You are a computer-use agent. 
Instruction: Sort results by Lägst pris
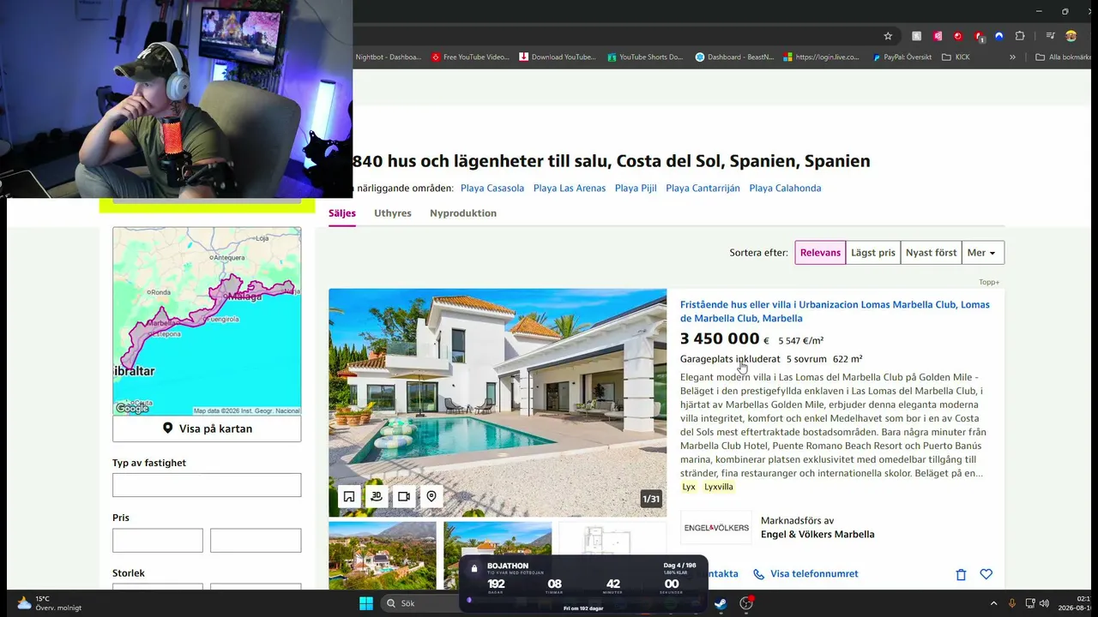tap(873, 253)
